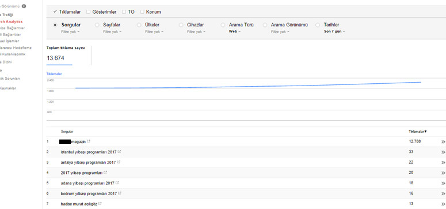Screen dimensions: 446x209
Task: Open external link icon for antalya yılbaşı programları 2017
Action: coord(119,162)
